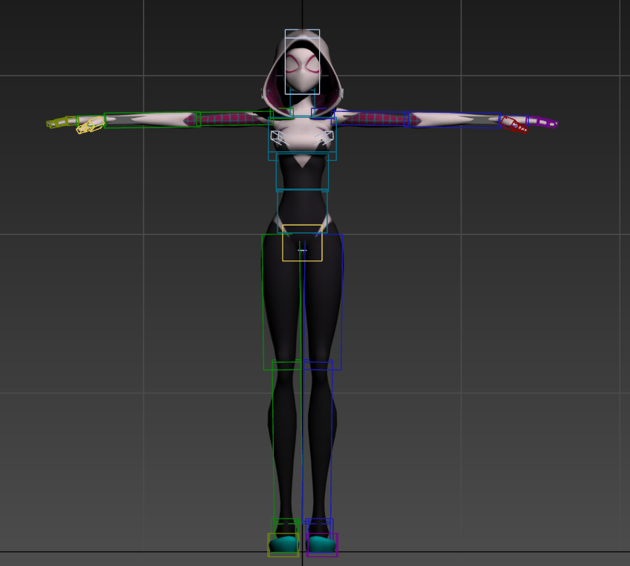Screen dimensions: 630x566
Task: Select the yellow pelvis bone box
Action: 302,243
